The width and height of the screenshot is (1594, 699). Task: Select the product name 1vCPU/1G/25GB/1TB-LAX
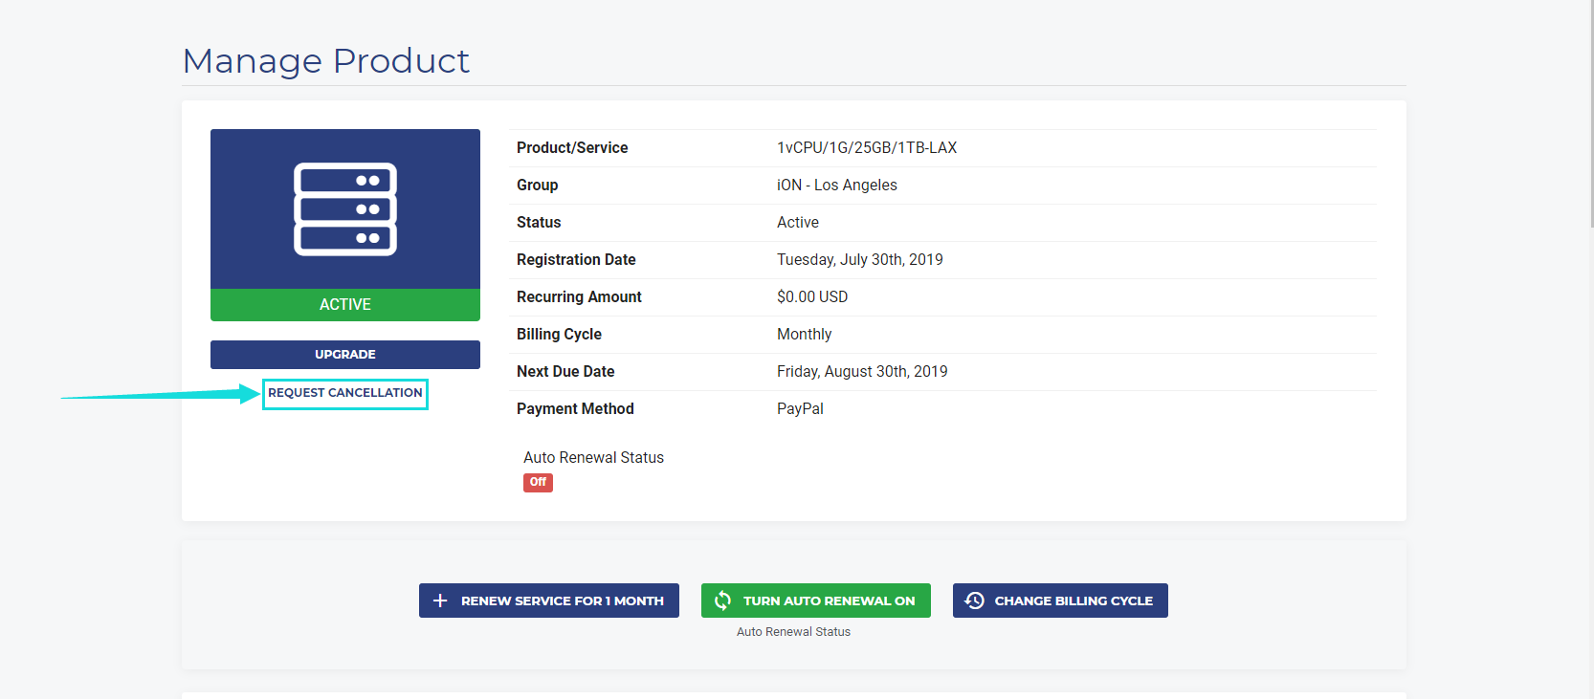[867, 148]
